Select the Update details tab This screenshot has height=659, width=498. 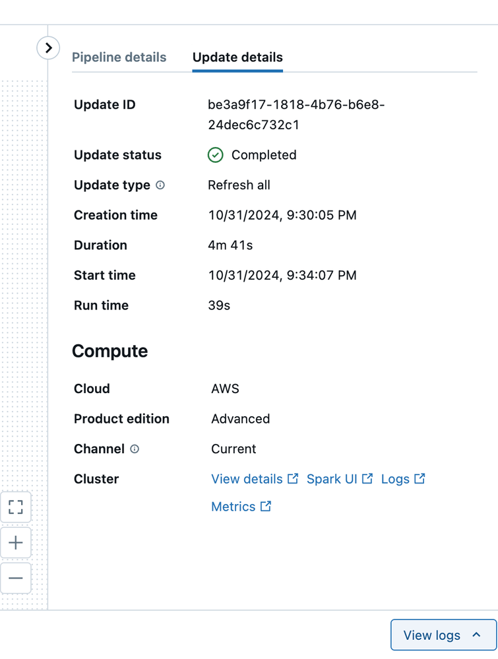pyautogui.click(x=237, y=57)
